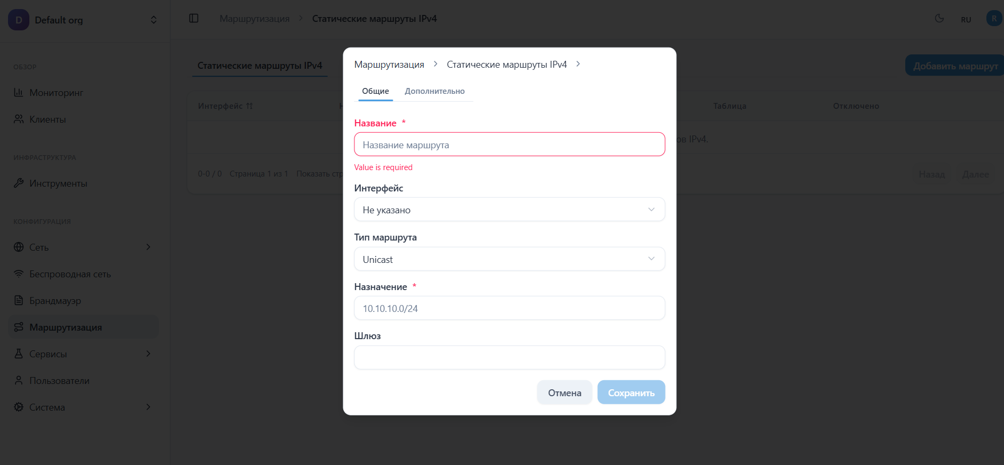
Task: Click the Сохранить button
Action: 631,392
